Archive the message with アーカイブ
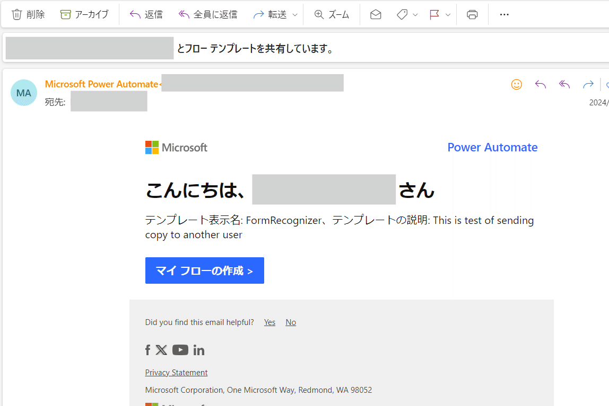Screen dimensions: 609x406 pyautogui.click(x=84, y=15)
